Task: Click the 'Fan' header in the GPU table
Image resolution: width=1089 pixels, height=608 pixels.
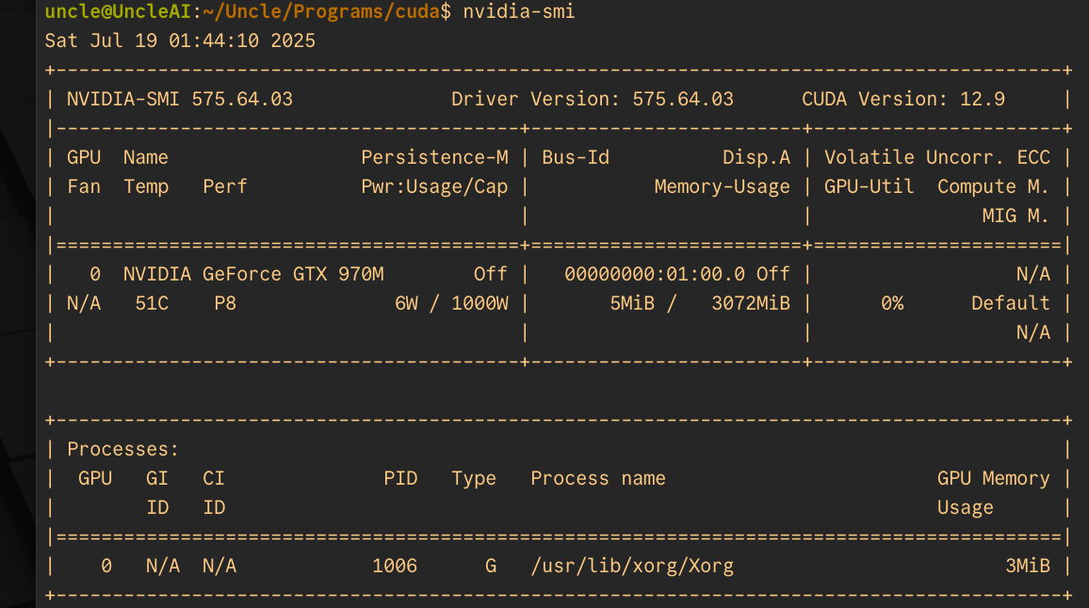Action: pos(83,186)
